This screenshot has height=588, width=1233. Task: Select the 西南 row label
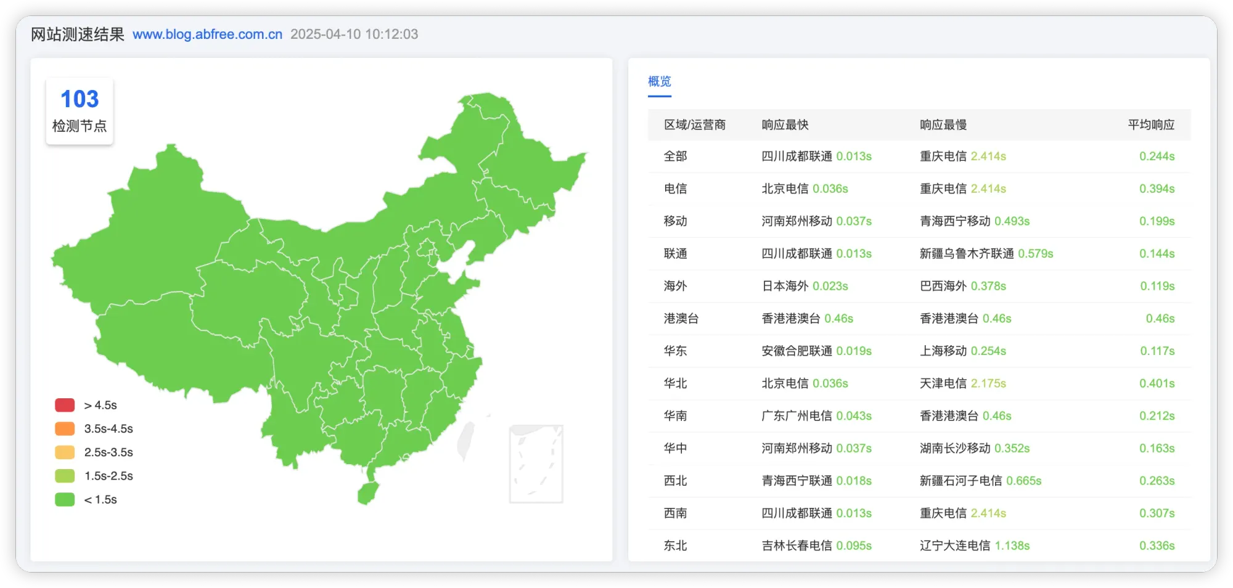click(675, 513)
